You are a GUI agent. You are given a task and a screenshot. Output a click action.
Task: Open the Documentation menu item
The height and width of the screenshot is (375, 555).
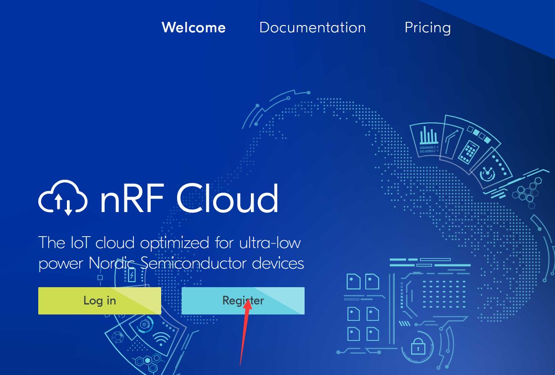312,27
